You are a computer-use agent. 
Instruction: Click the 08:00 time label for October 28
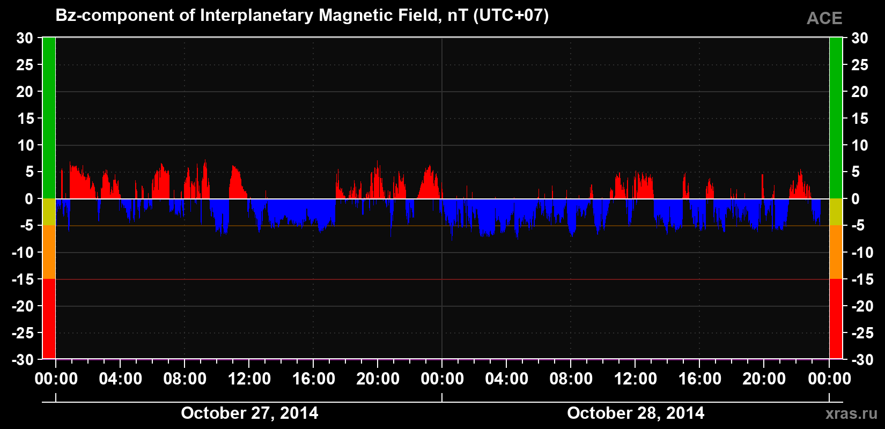pyautogui.click(x=571, y=379)
